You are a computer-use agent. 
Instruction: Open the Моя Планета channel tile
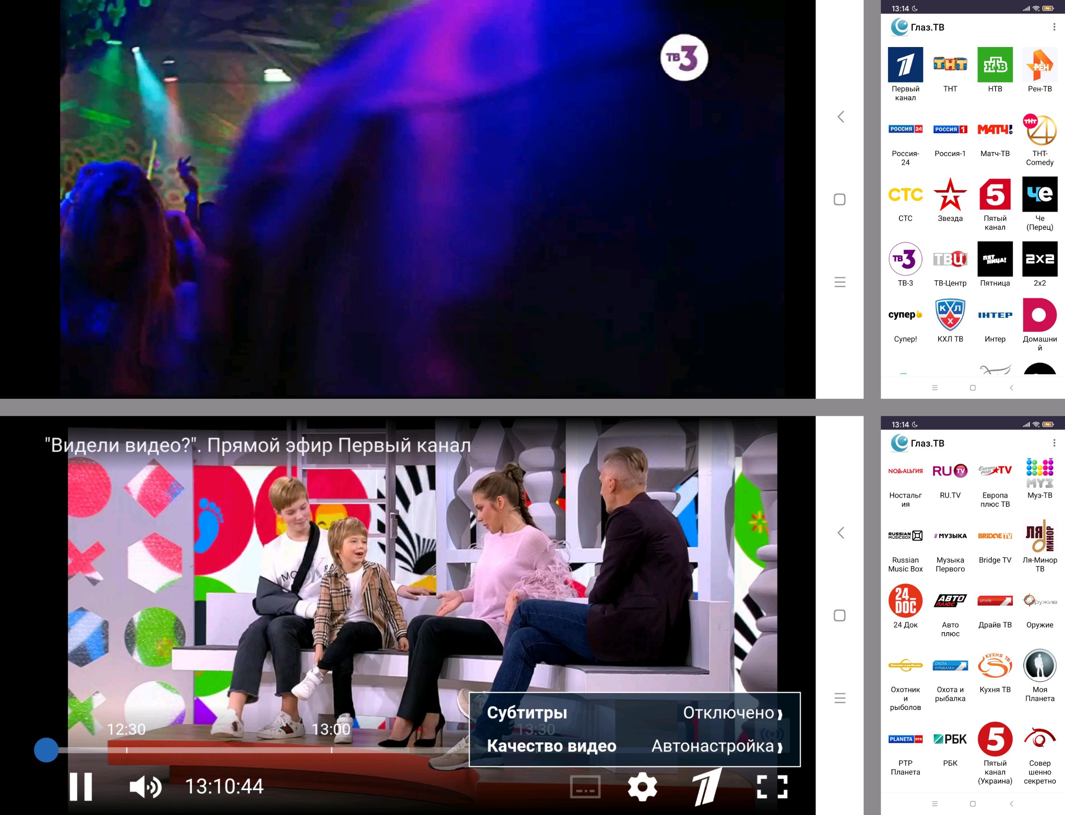click(1039, 677)
